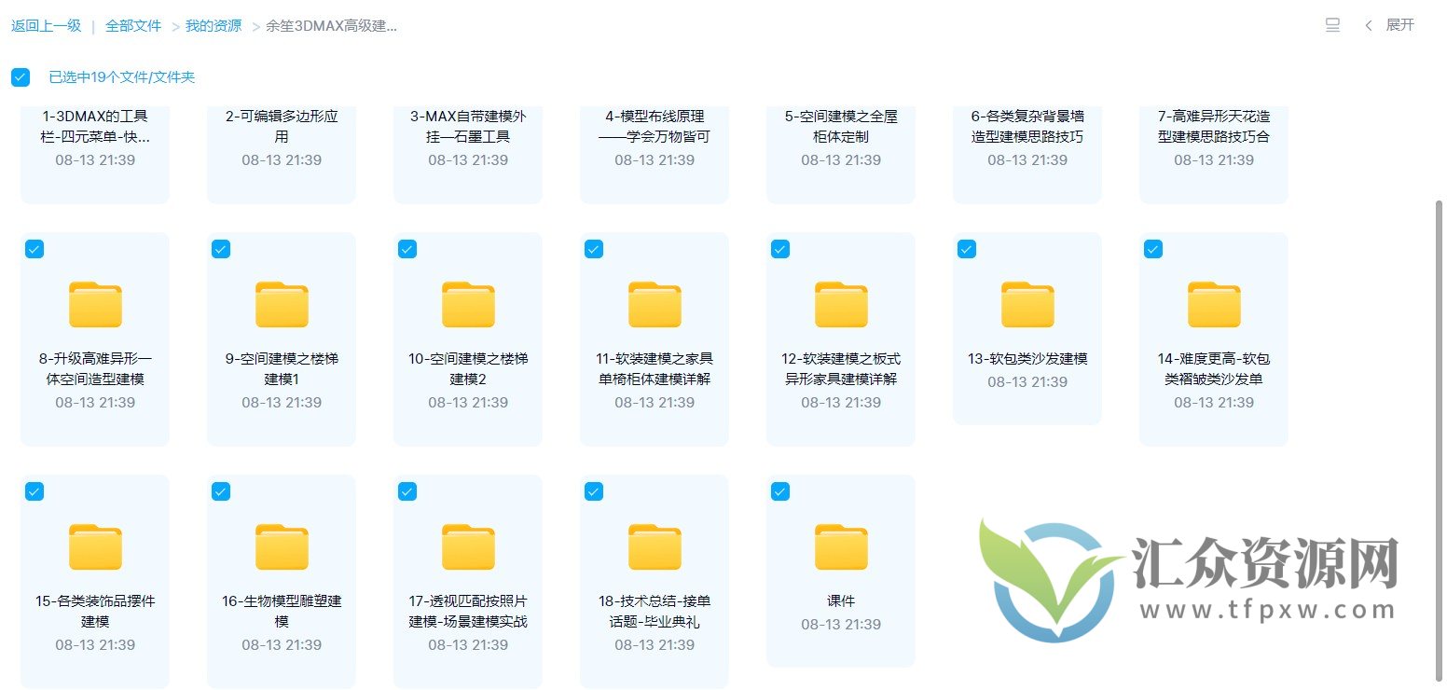Open folder icon 10-空间建模之楼梯建模2
The image size is (1447, 690).
tap(468, 304)
